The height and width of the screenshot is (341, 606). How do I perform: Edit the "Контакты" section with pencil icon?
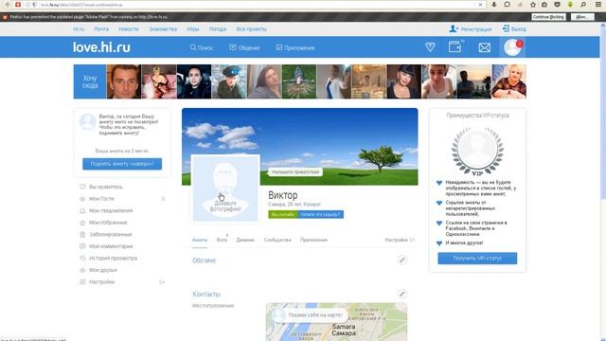pyautogui.click(x=402, y=294)
